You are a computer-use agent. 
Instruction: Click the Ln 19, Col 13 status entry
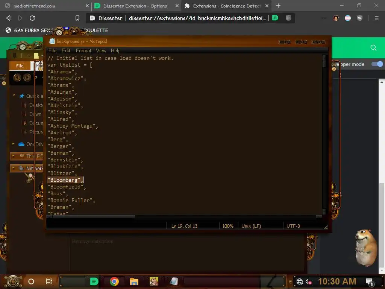(x=184, y=226)
